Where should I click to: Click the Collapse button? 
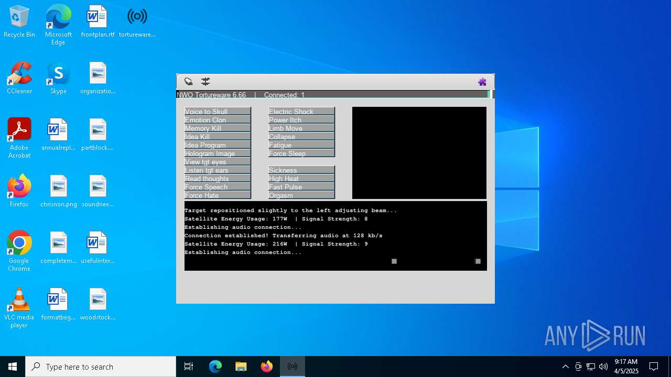(x=301, y=136)
